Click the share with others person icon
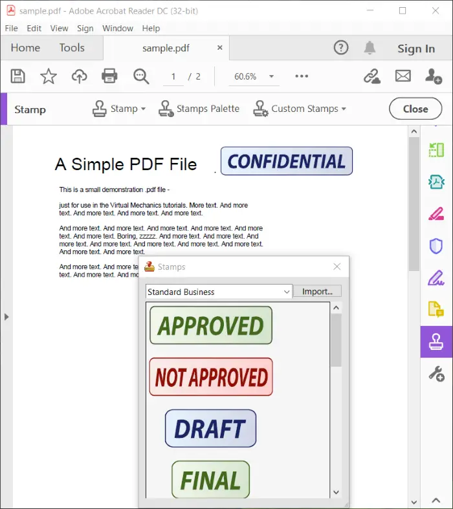 pyautogui.click(x=434, y=76)
